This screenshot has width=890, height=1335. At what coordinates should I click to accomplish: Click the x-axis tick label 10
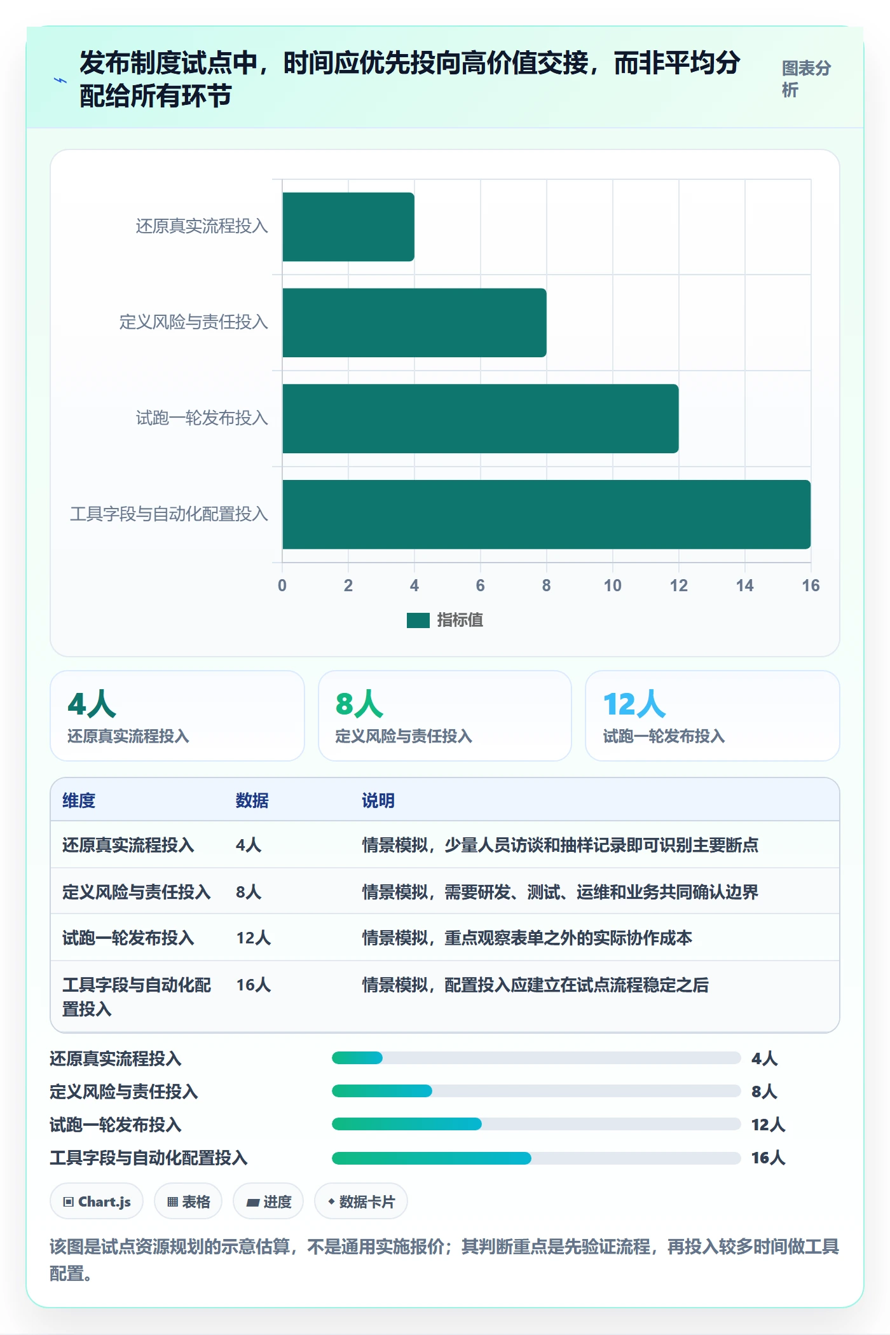click(x=612, y=585)
